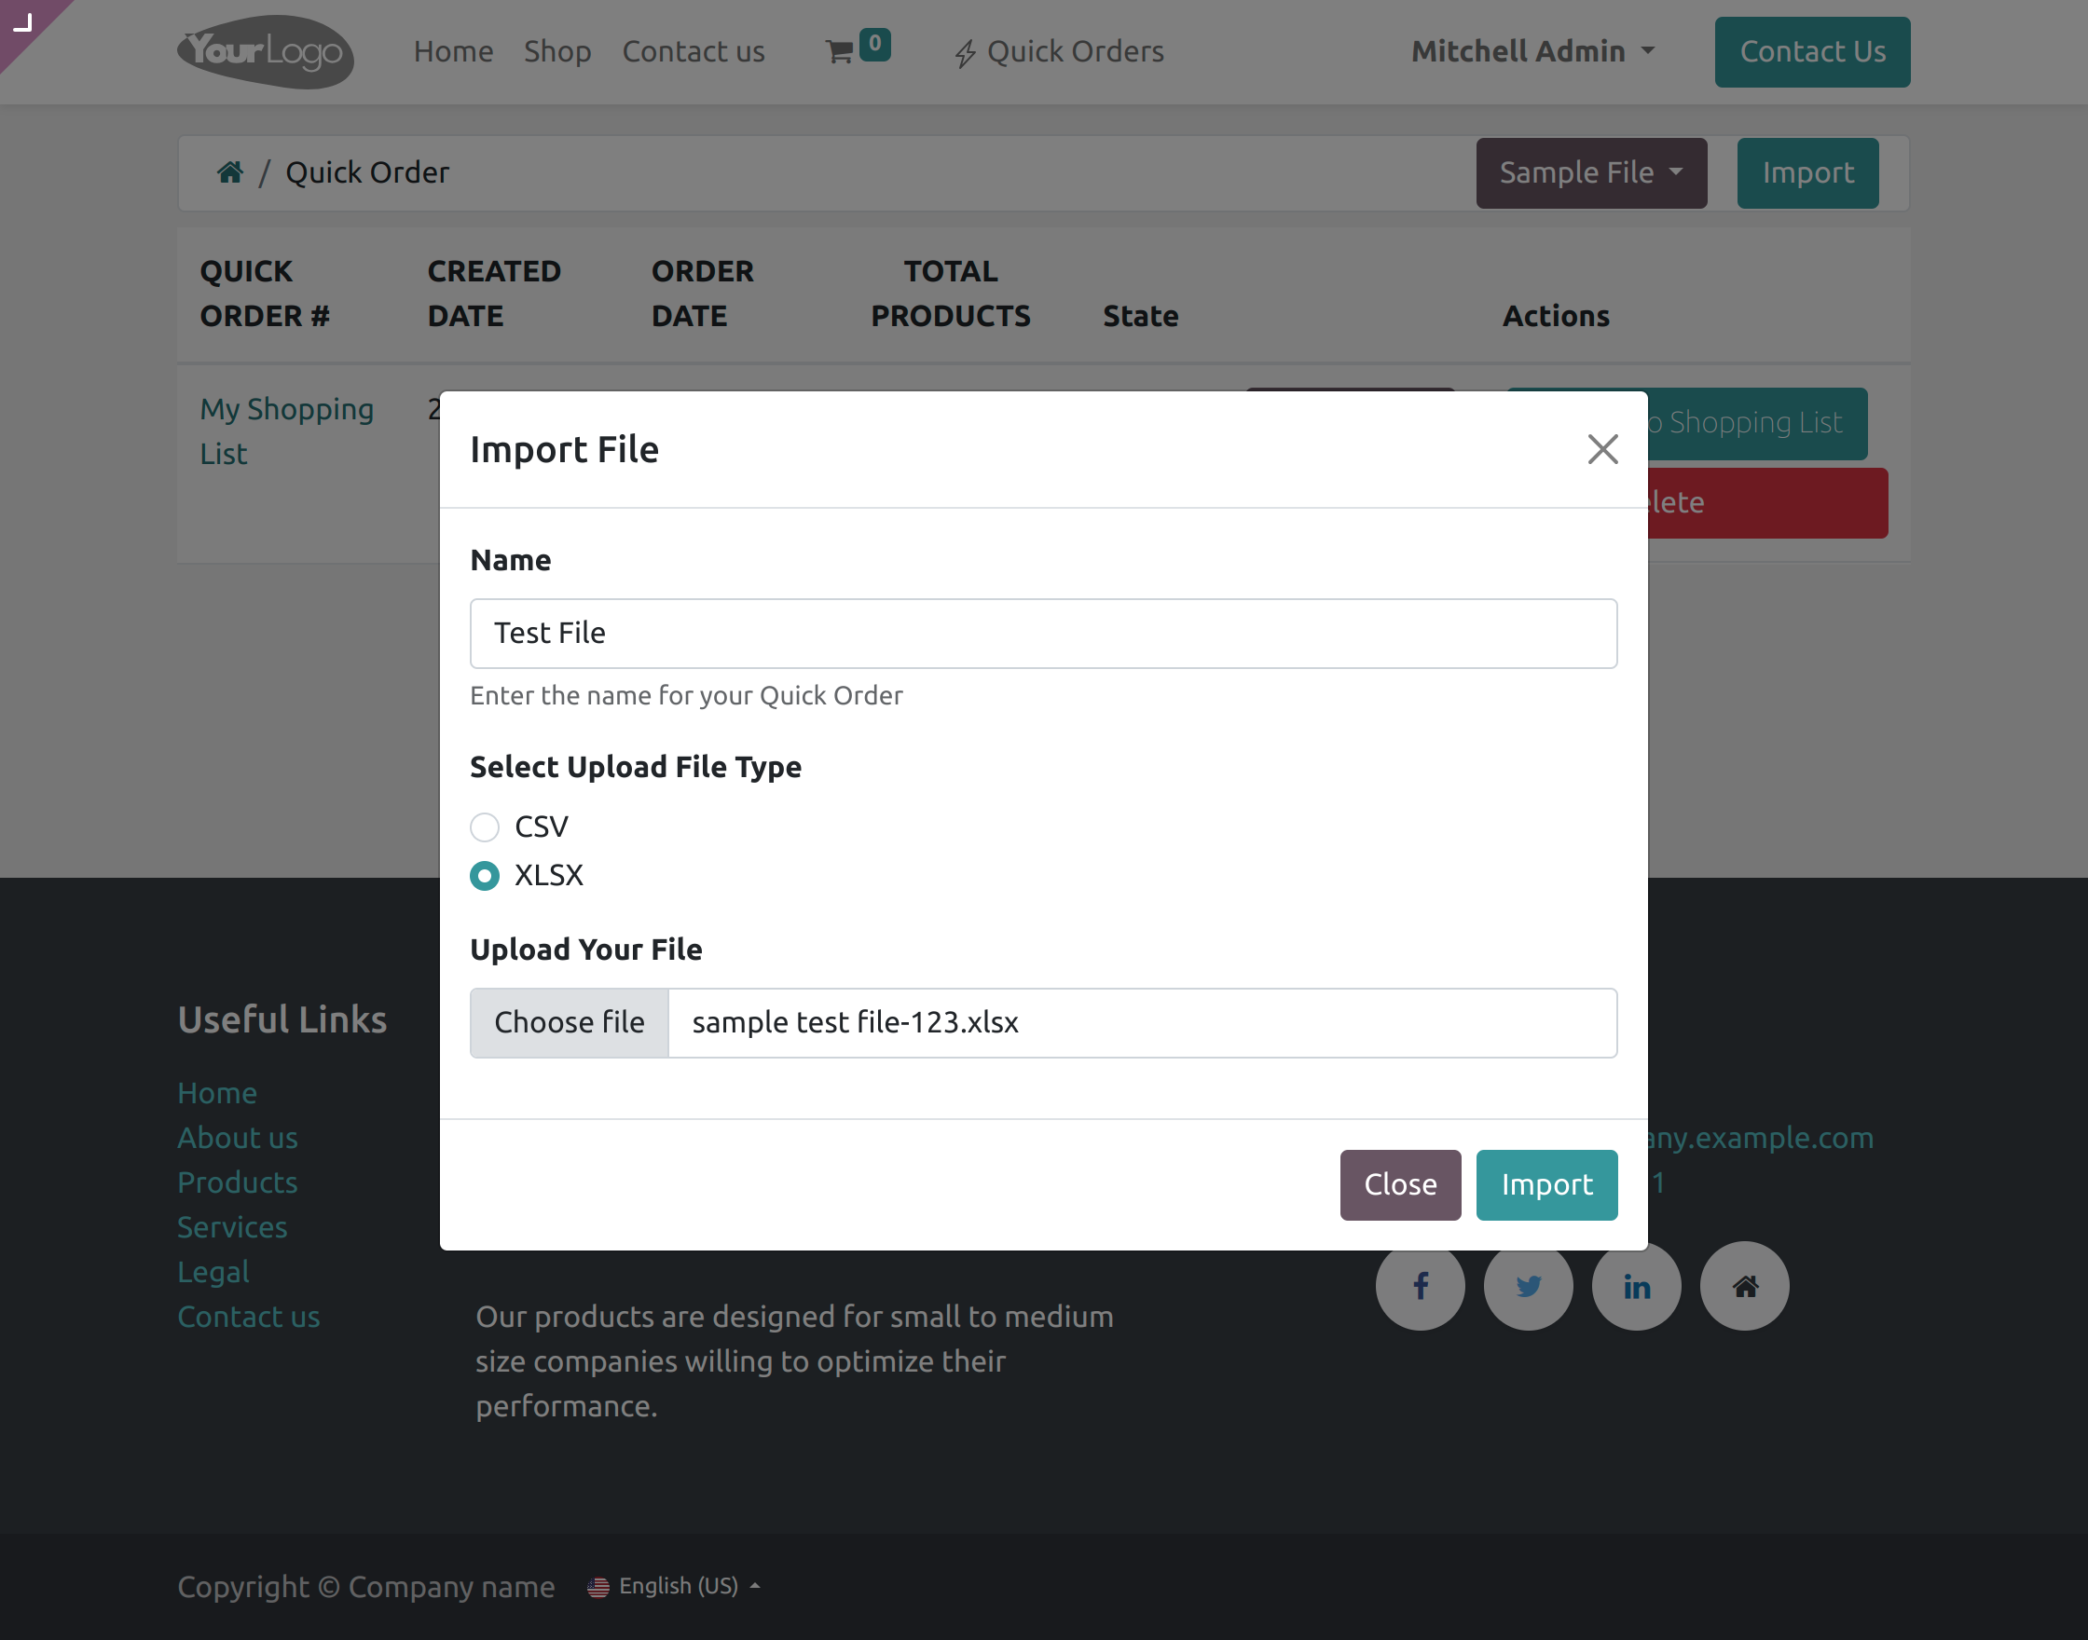Go to the Quick Orders menu item
Image resolution: width=2088 pixels, height=1640 pixels.
pos(1059,52)
